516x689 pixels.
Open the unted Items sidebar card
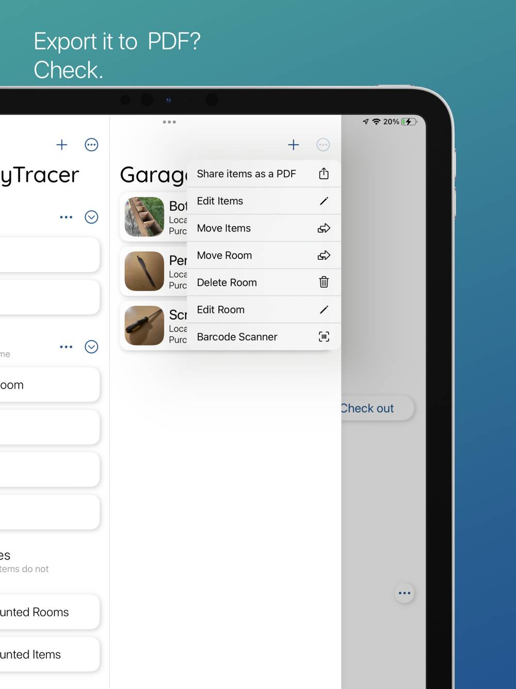(x=50, y=654)
